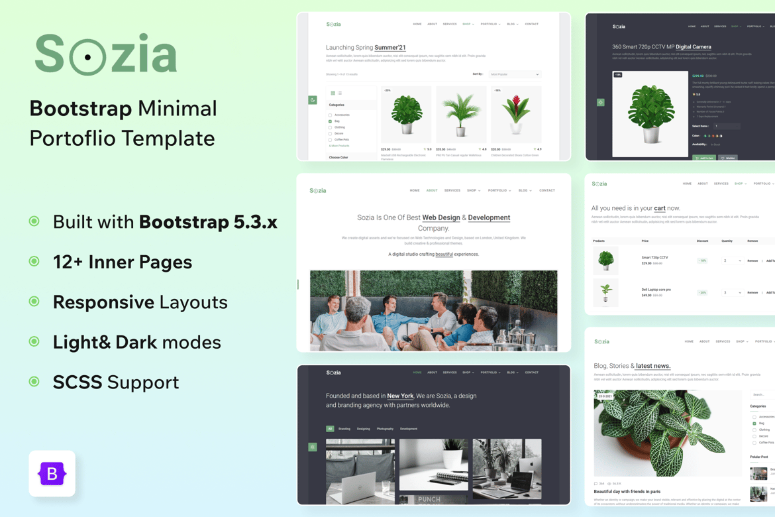Image resolution: width=775 pixels, height=517 pixels.
Task: Check Clothing category in shop sidebar
Action: coord(330,127)
